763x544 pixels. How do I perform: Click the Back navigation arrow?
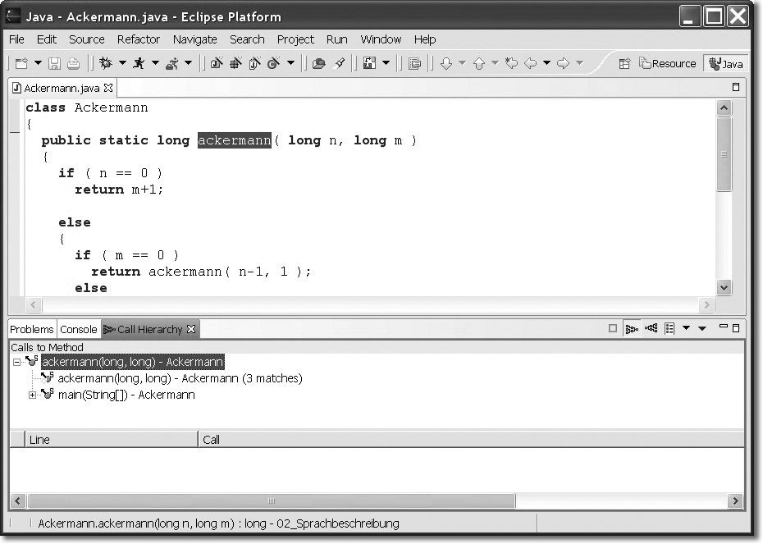530,63
